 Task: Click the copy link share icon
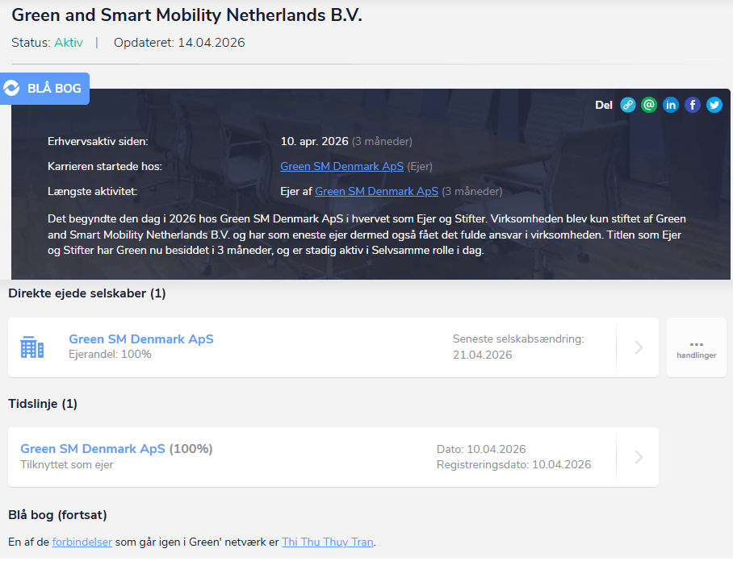click(628, 105)
